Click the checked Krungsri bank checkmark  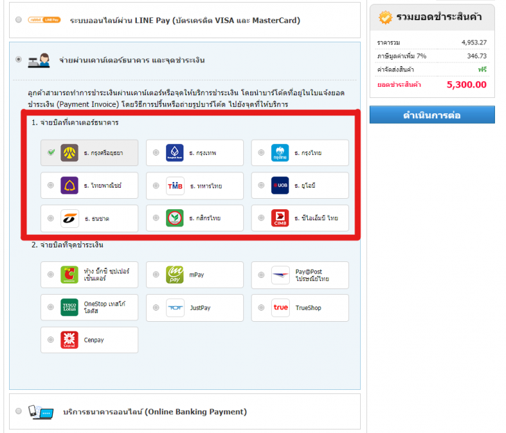pos(51,152)
